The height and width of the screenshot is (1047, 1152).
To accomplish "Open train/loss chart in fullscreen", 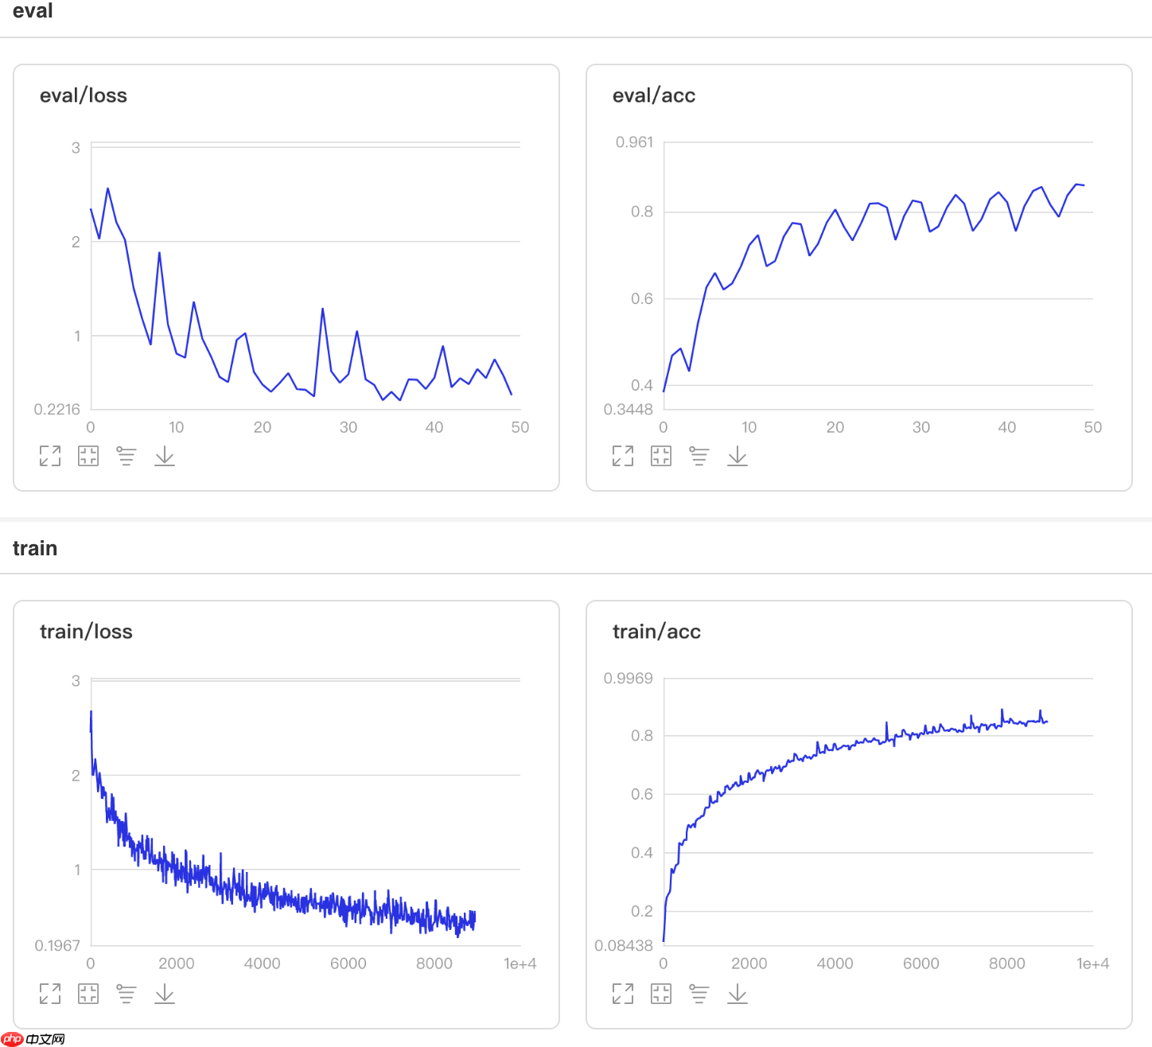I will point(50,993).
